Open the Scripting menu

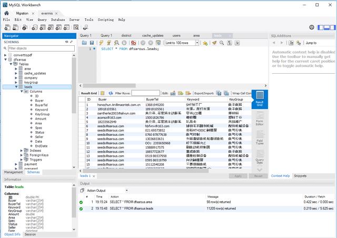coord(106,19)
